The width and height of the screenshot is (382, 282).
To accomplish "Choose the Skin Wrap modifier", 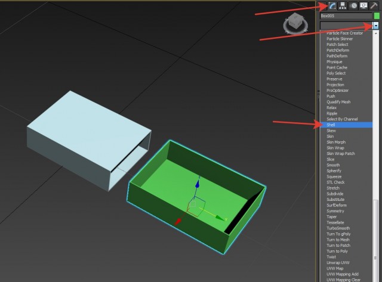I will click(335, 148).
